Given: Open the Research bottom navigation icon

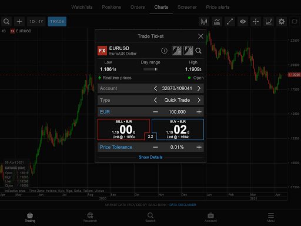Looking at the screenshot, I should (90, 217).
